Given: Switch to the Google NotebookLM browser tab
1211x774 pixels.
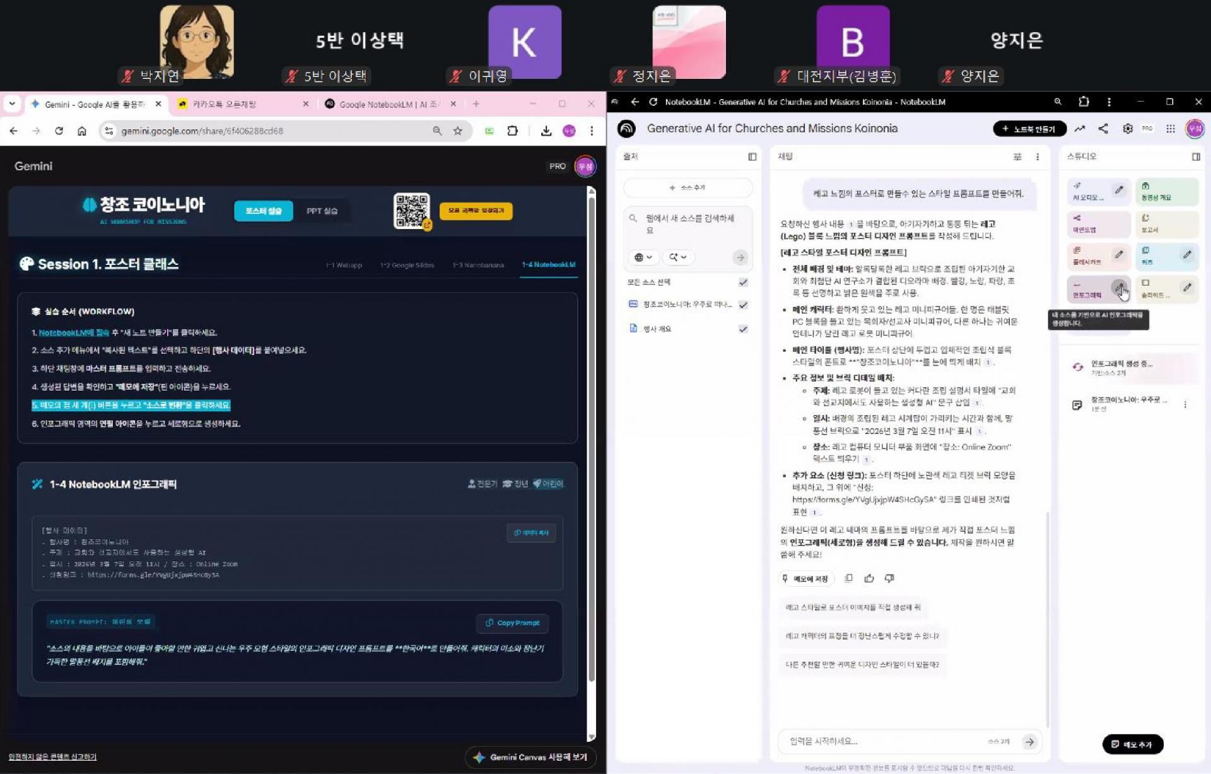Looking at the screenshot, I should coord(390,104).
